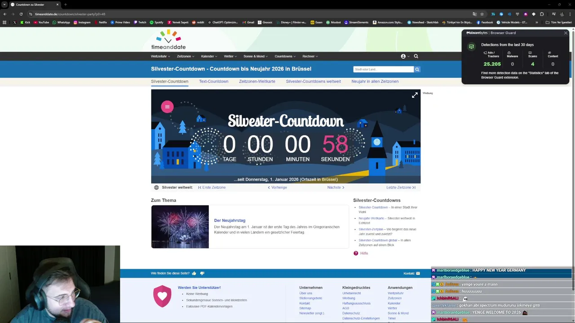Open the Tüm Yer İşaretleri bookmarks folder
Image resolution: width=575 pixels, height=323 pixels.
tap(559, 22)
